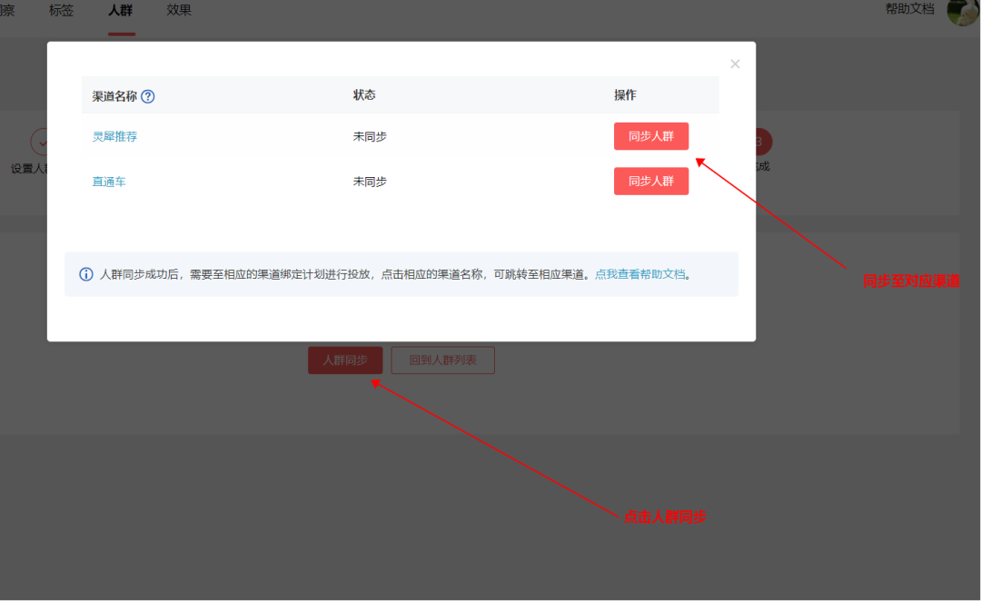Click the red 人群同步 button at the bottom
Image resolution: width=981 pixels, height=601 pixels.
[x=345, y=360]
